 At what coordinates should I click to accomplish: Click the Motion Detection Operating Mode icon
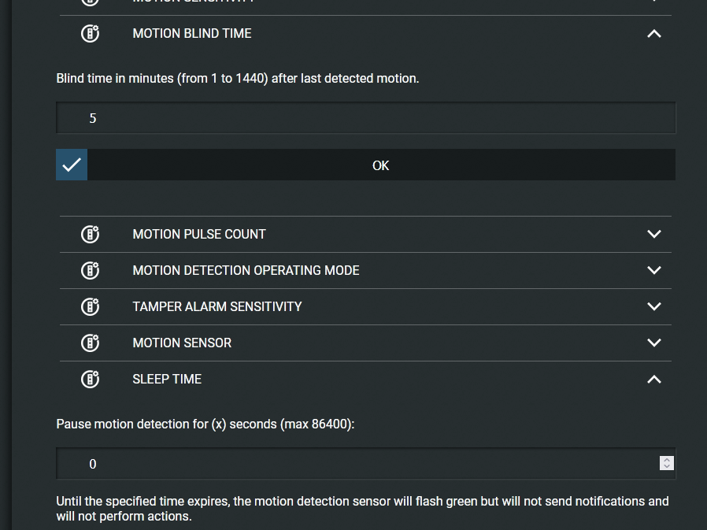(x=91, y=270)
